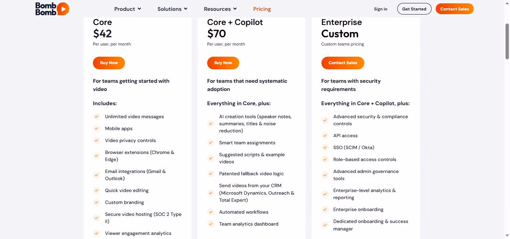Click 'Everything in Core, plus:' heading
The height and width of the screenshot is (239, 510).
pos(239,103)
